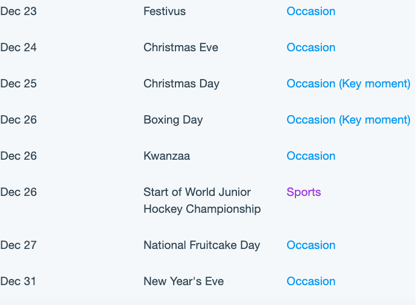The image size is (416, 305).
Task: Click the Dec 25 date cell
Action: tap(18, 84)
